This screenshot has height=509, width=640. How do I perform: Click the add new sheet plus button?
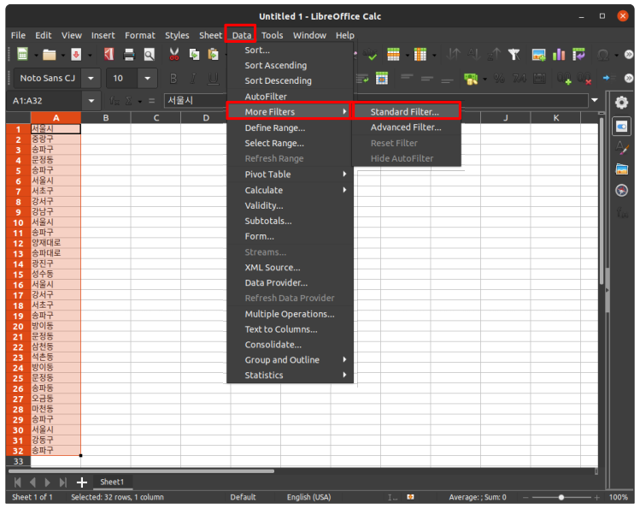tap(82, 482)
